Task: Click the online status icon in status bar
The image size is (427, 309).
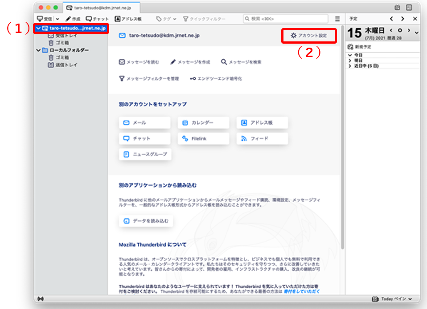Action: click(41, 299)
